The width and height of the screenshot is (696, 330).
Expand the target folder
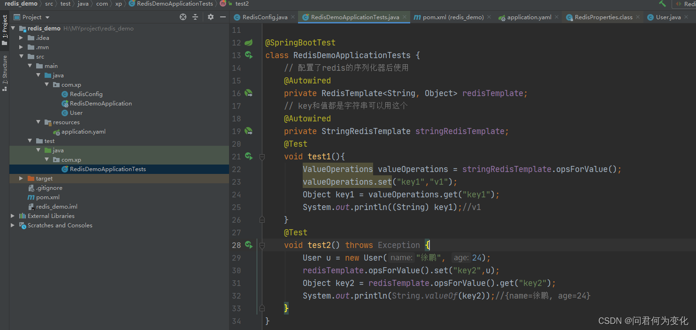pyautogui.click(x=21, y=179)
